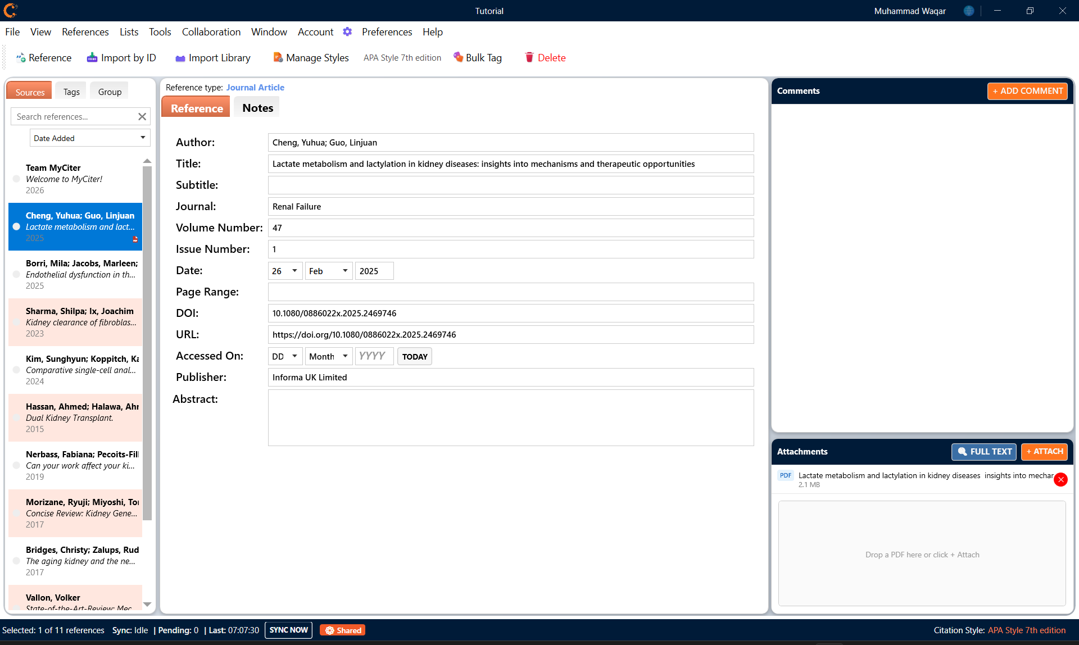Click the reference list scrollbar down arrow

click(147, 605)
